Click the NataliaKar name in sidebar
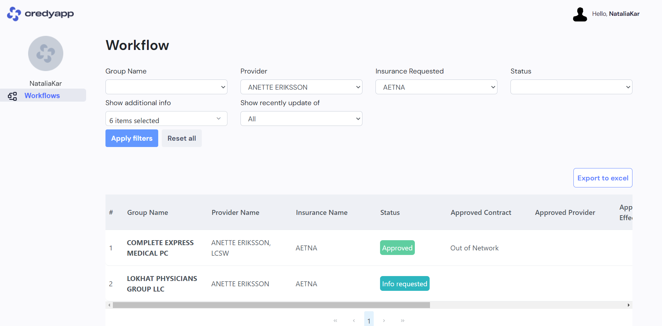Screen dimensions: 662x326 [46, 83]
